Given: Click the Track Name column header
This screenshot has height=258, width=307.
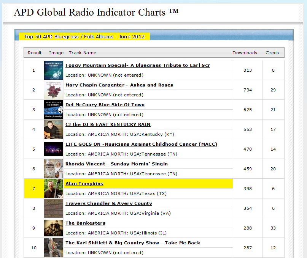Looking at the screenshot, I should [83, 53].
